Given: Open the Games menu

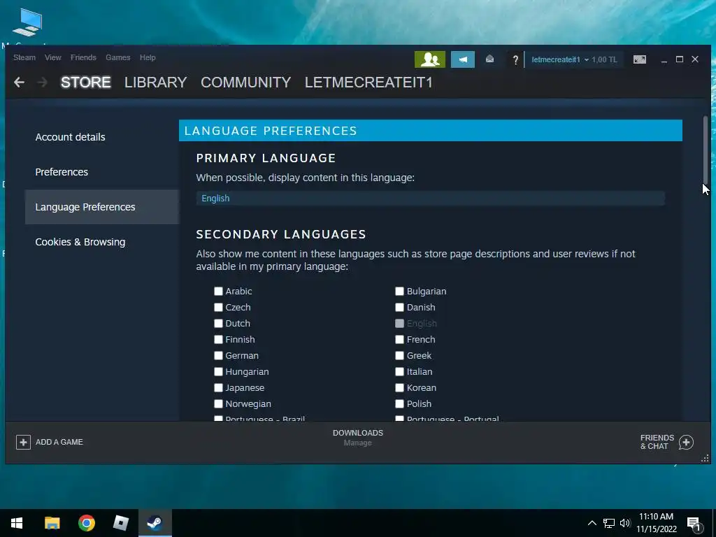Looking at the screenshot, I should pos(117,57).
